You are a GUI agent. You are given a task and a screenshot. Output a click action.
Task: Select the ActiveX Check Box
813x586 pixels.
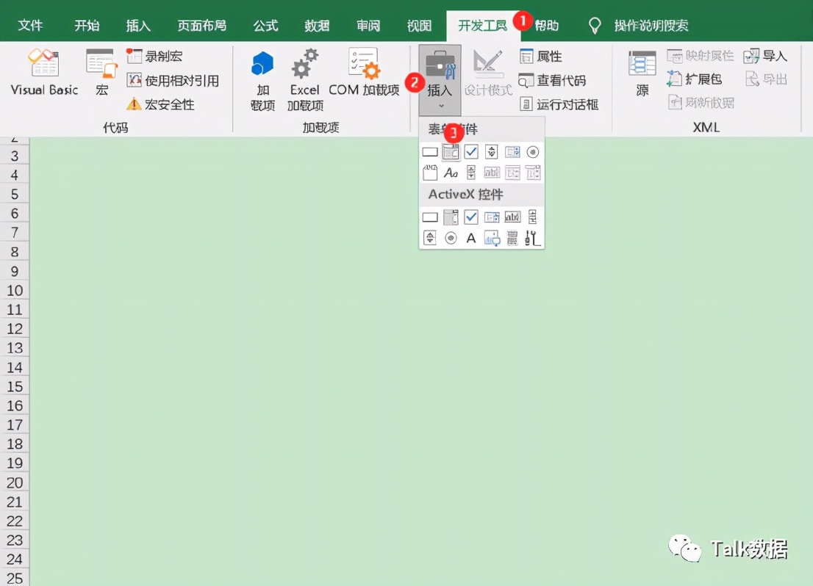tap(470, 217)
